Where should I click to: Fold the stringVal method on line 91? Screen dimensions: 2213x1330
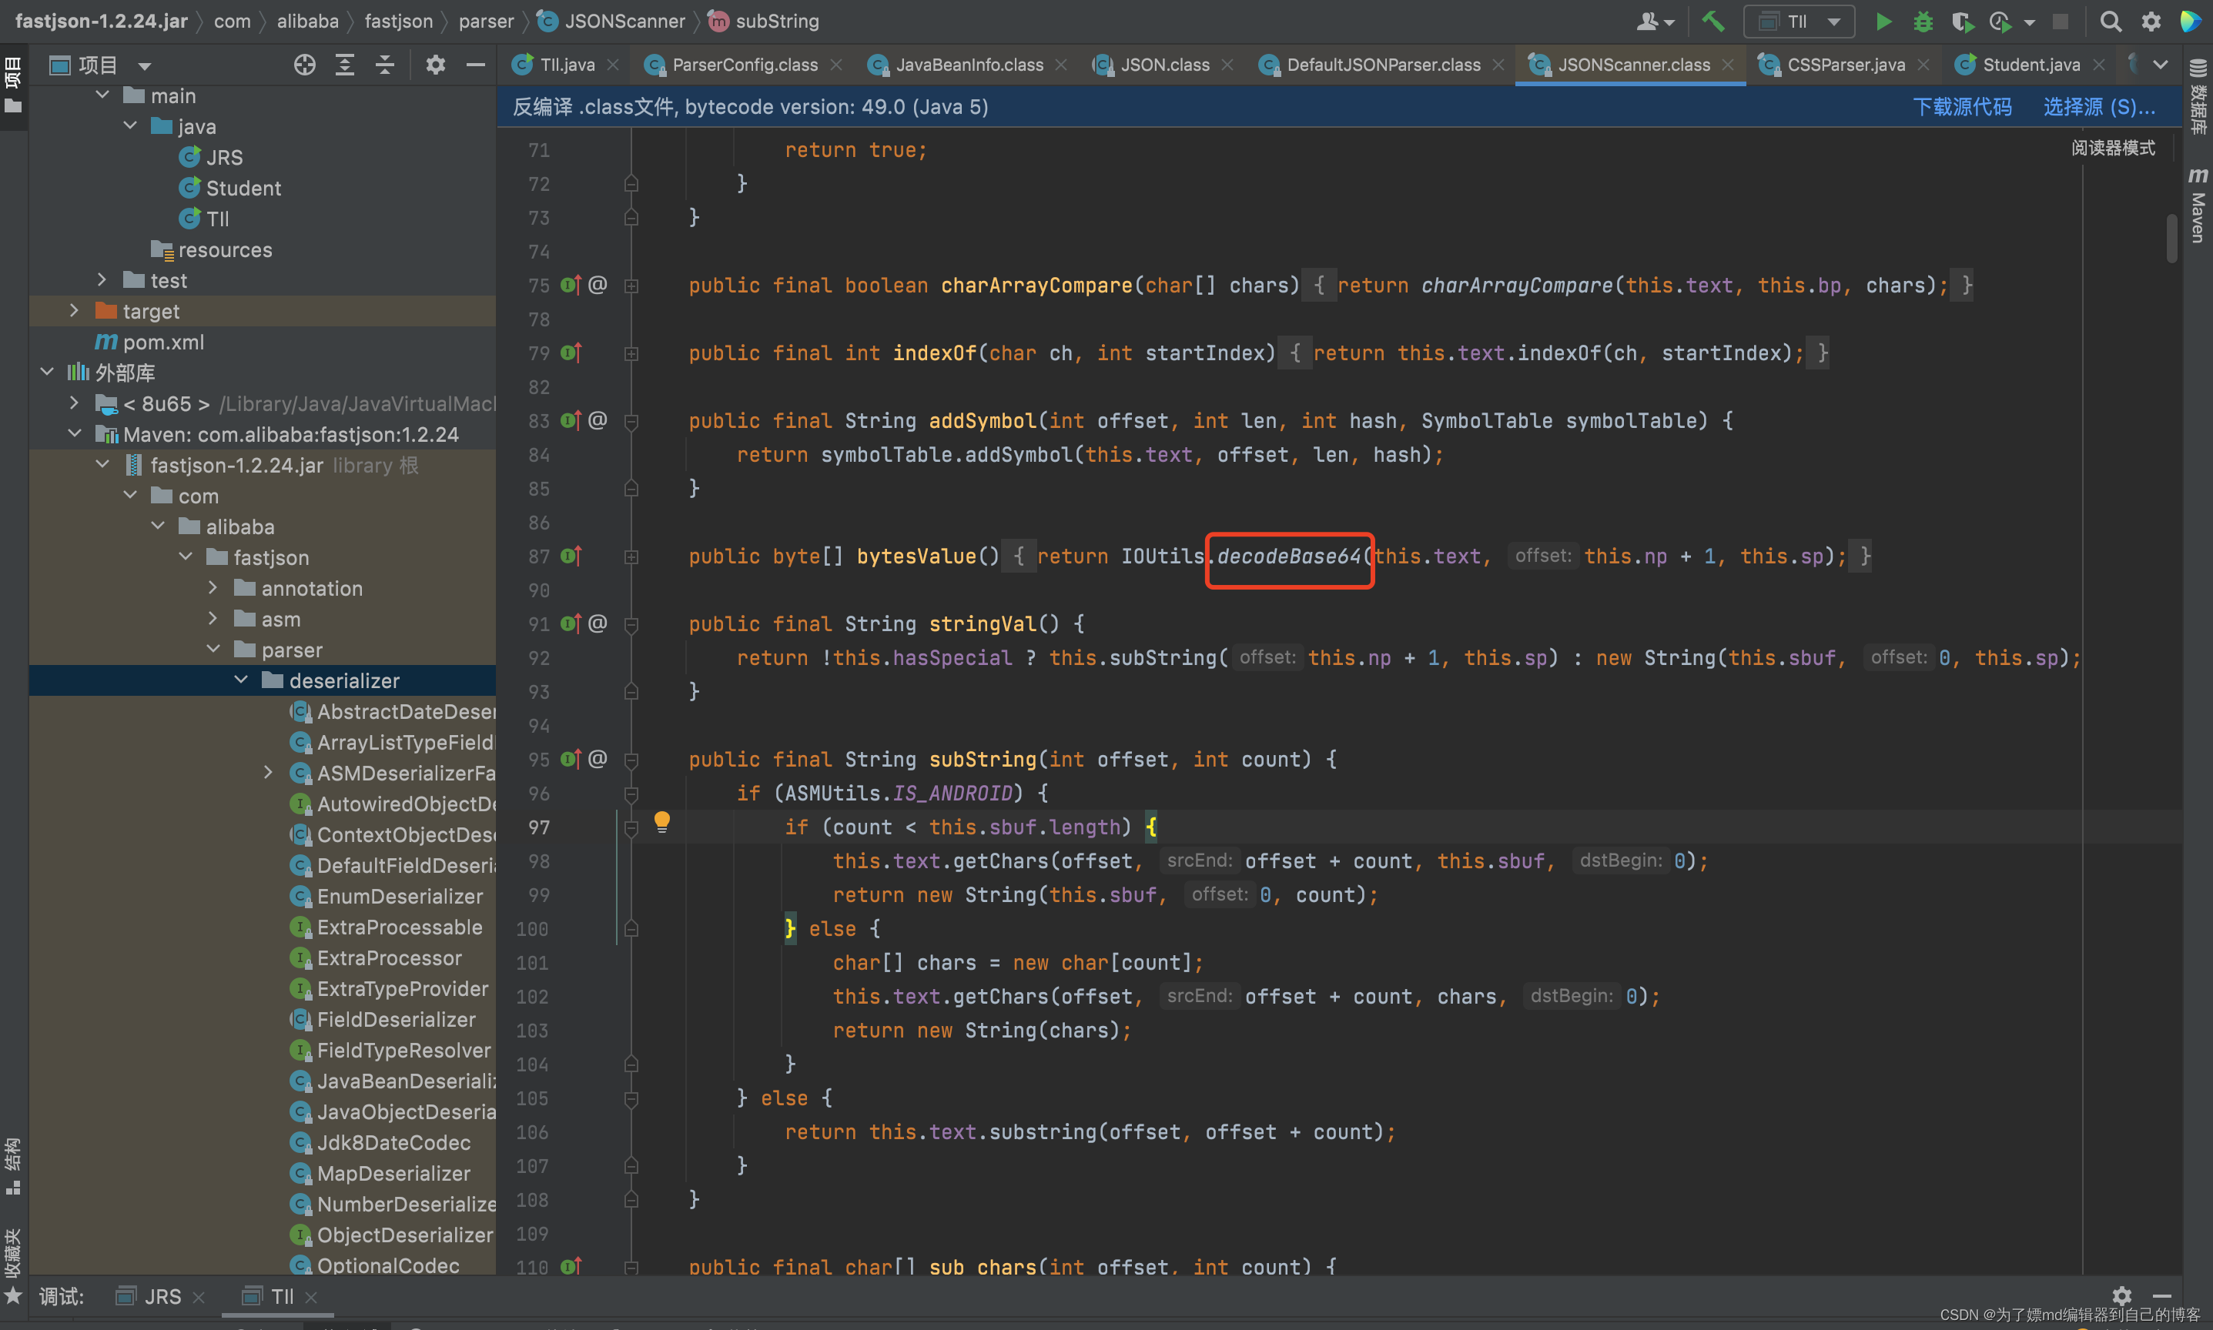[631, 625]
